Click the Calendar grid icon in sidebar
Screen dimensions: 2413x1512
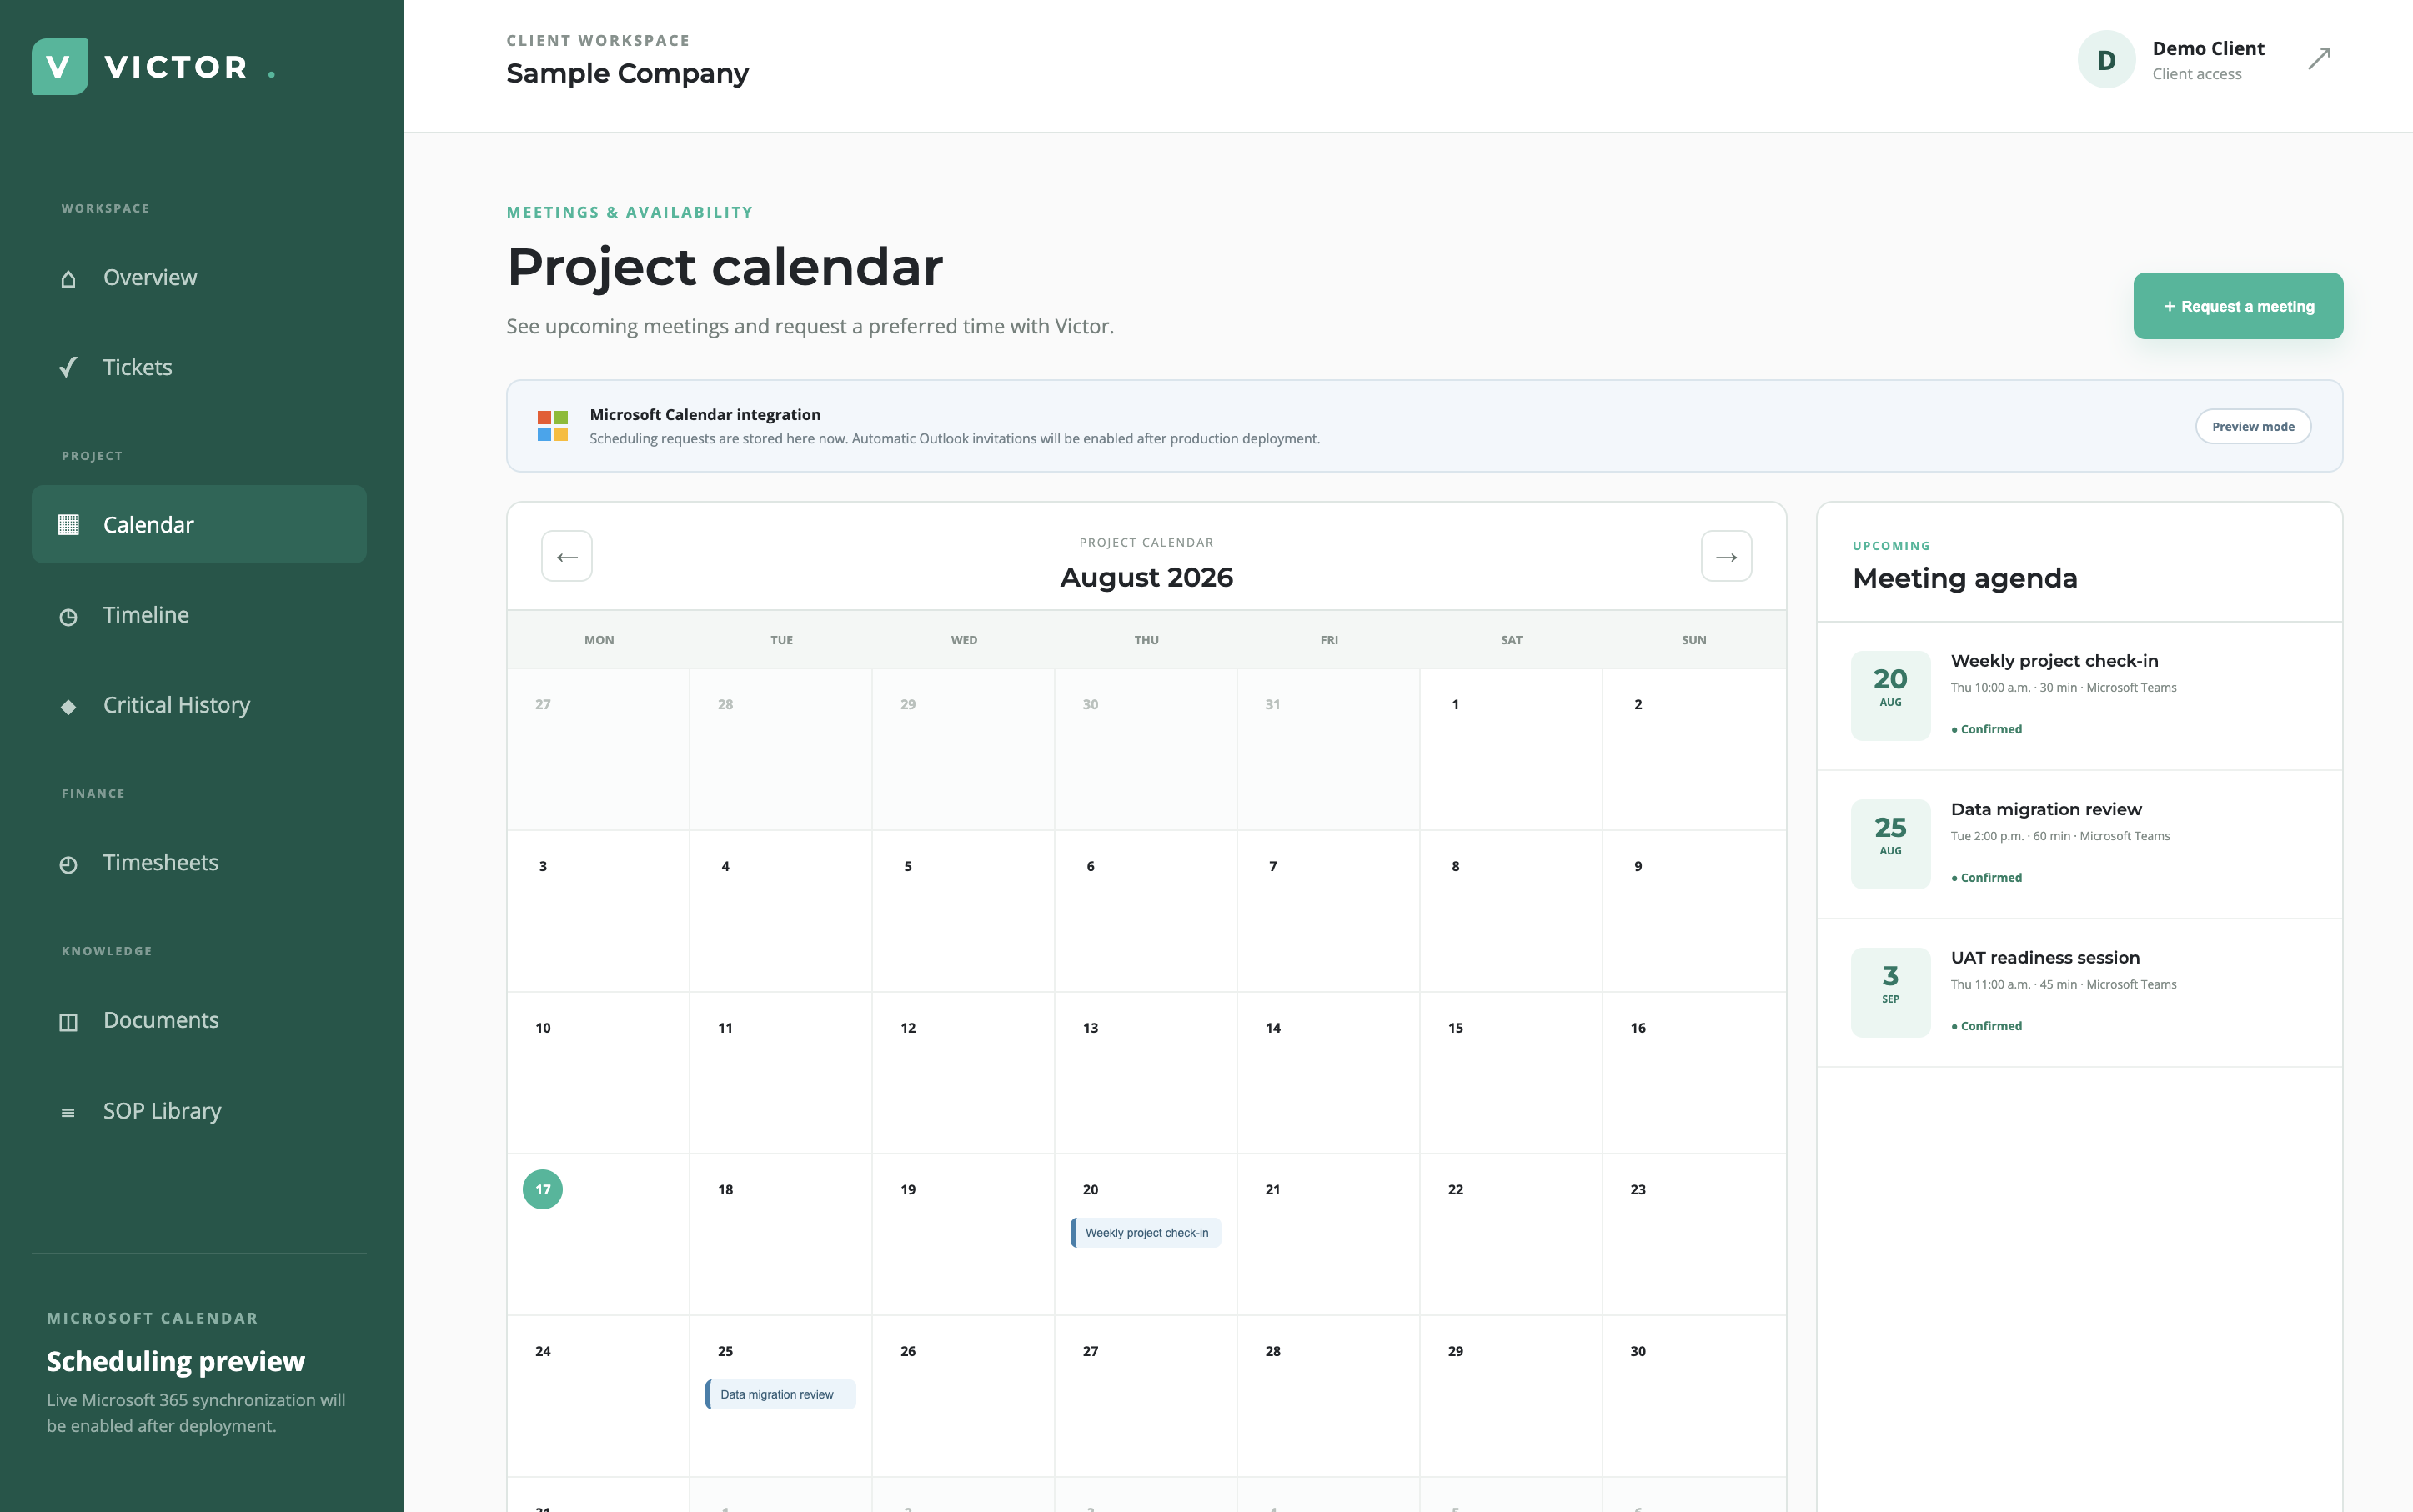coord(68,525)
